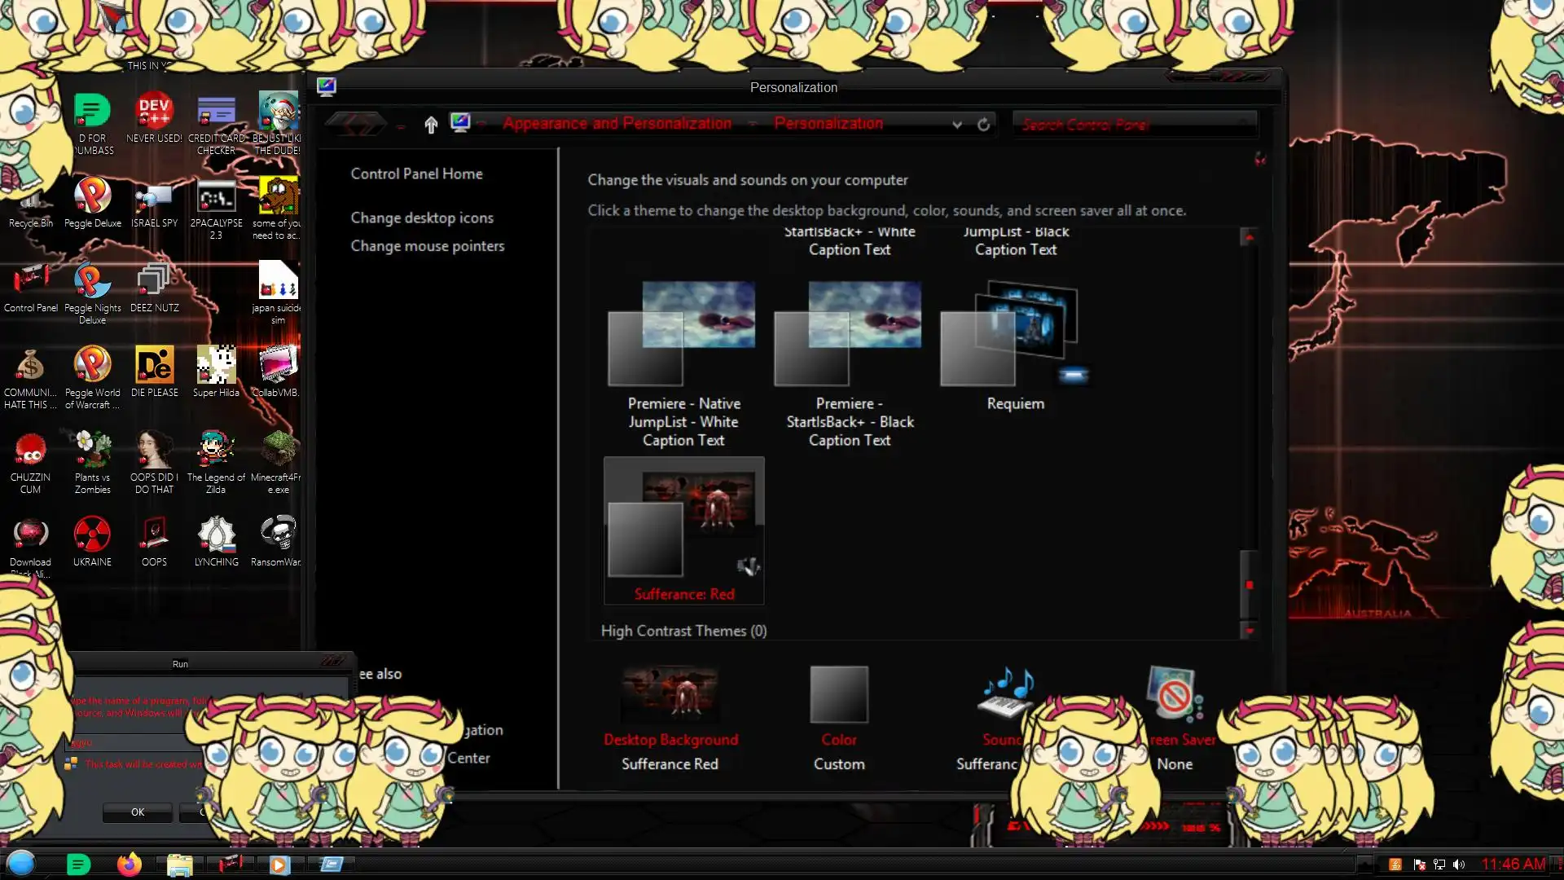The height and width of the screenshot is (880, 1564).
Task: Expand arrow after Appearance and Personalization
Action: pos(753,124)
